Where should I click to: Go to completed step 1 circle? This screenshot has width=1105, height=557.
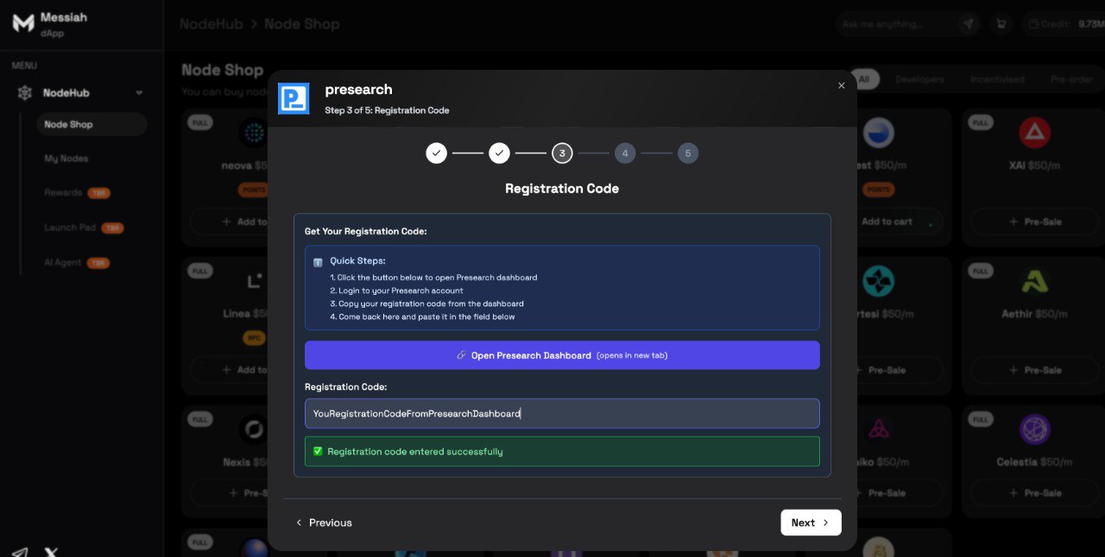tap(437, 153)
